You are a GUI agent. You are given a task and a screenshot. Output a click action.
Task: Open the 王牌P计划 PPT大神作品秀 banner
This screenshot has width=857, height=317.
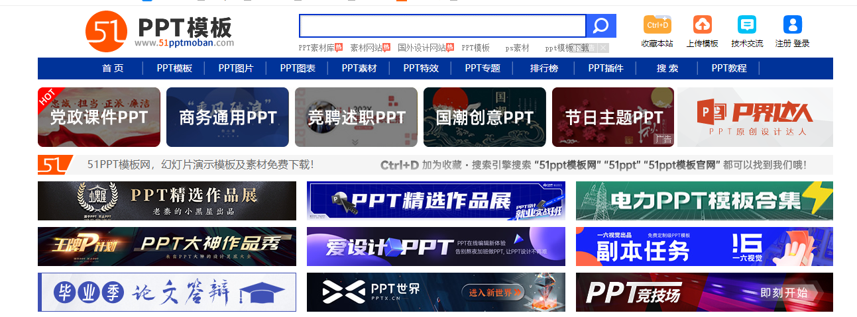click(167, 246)
